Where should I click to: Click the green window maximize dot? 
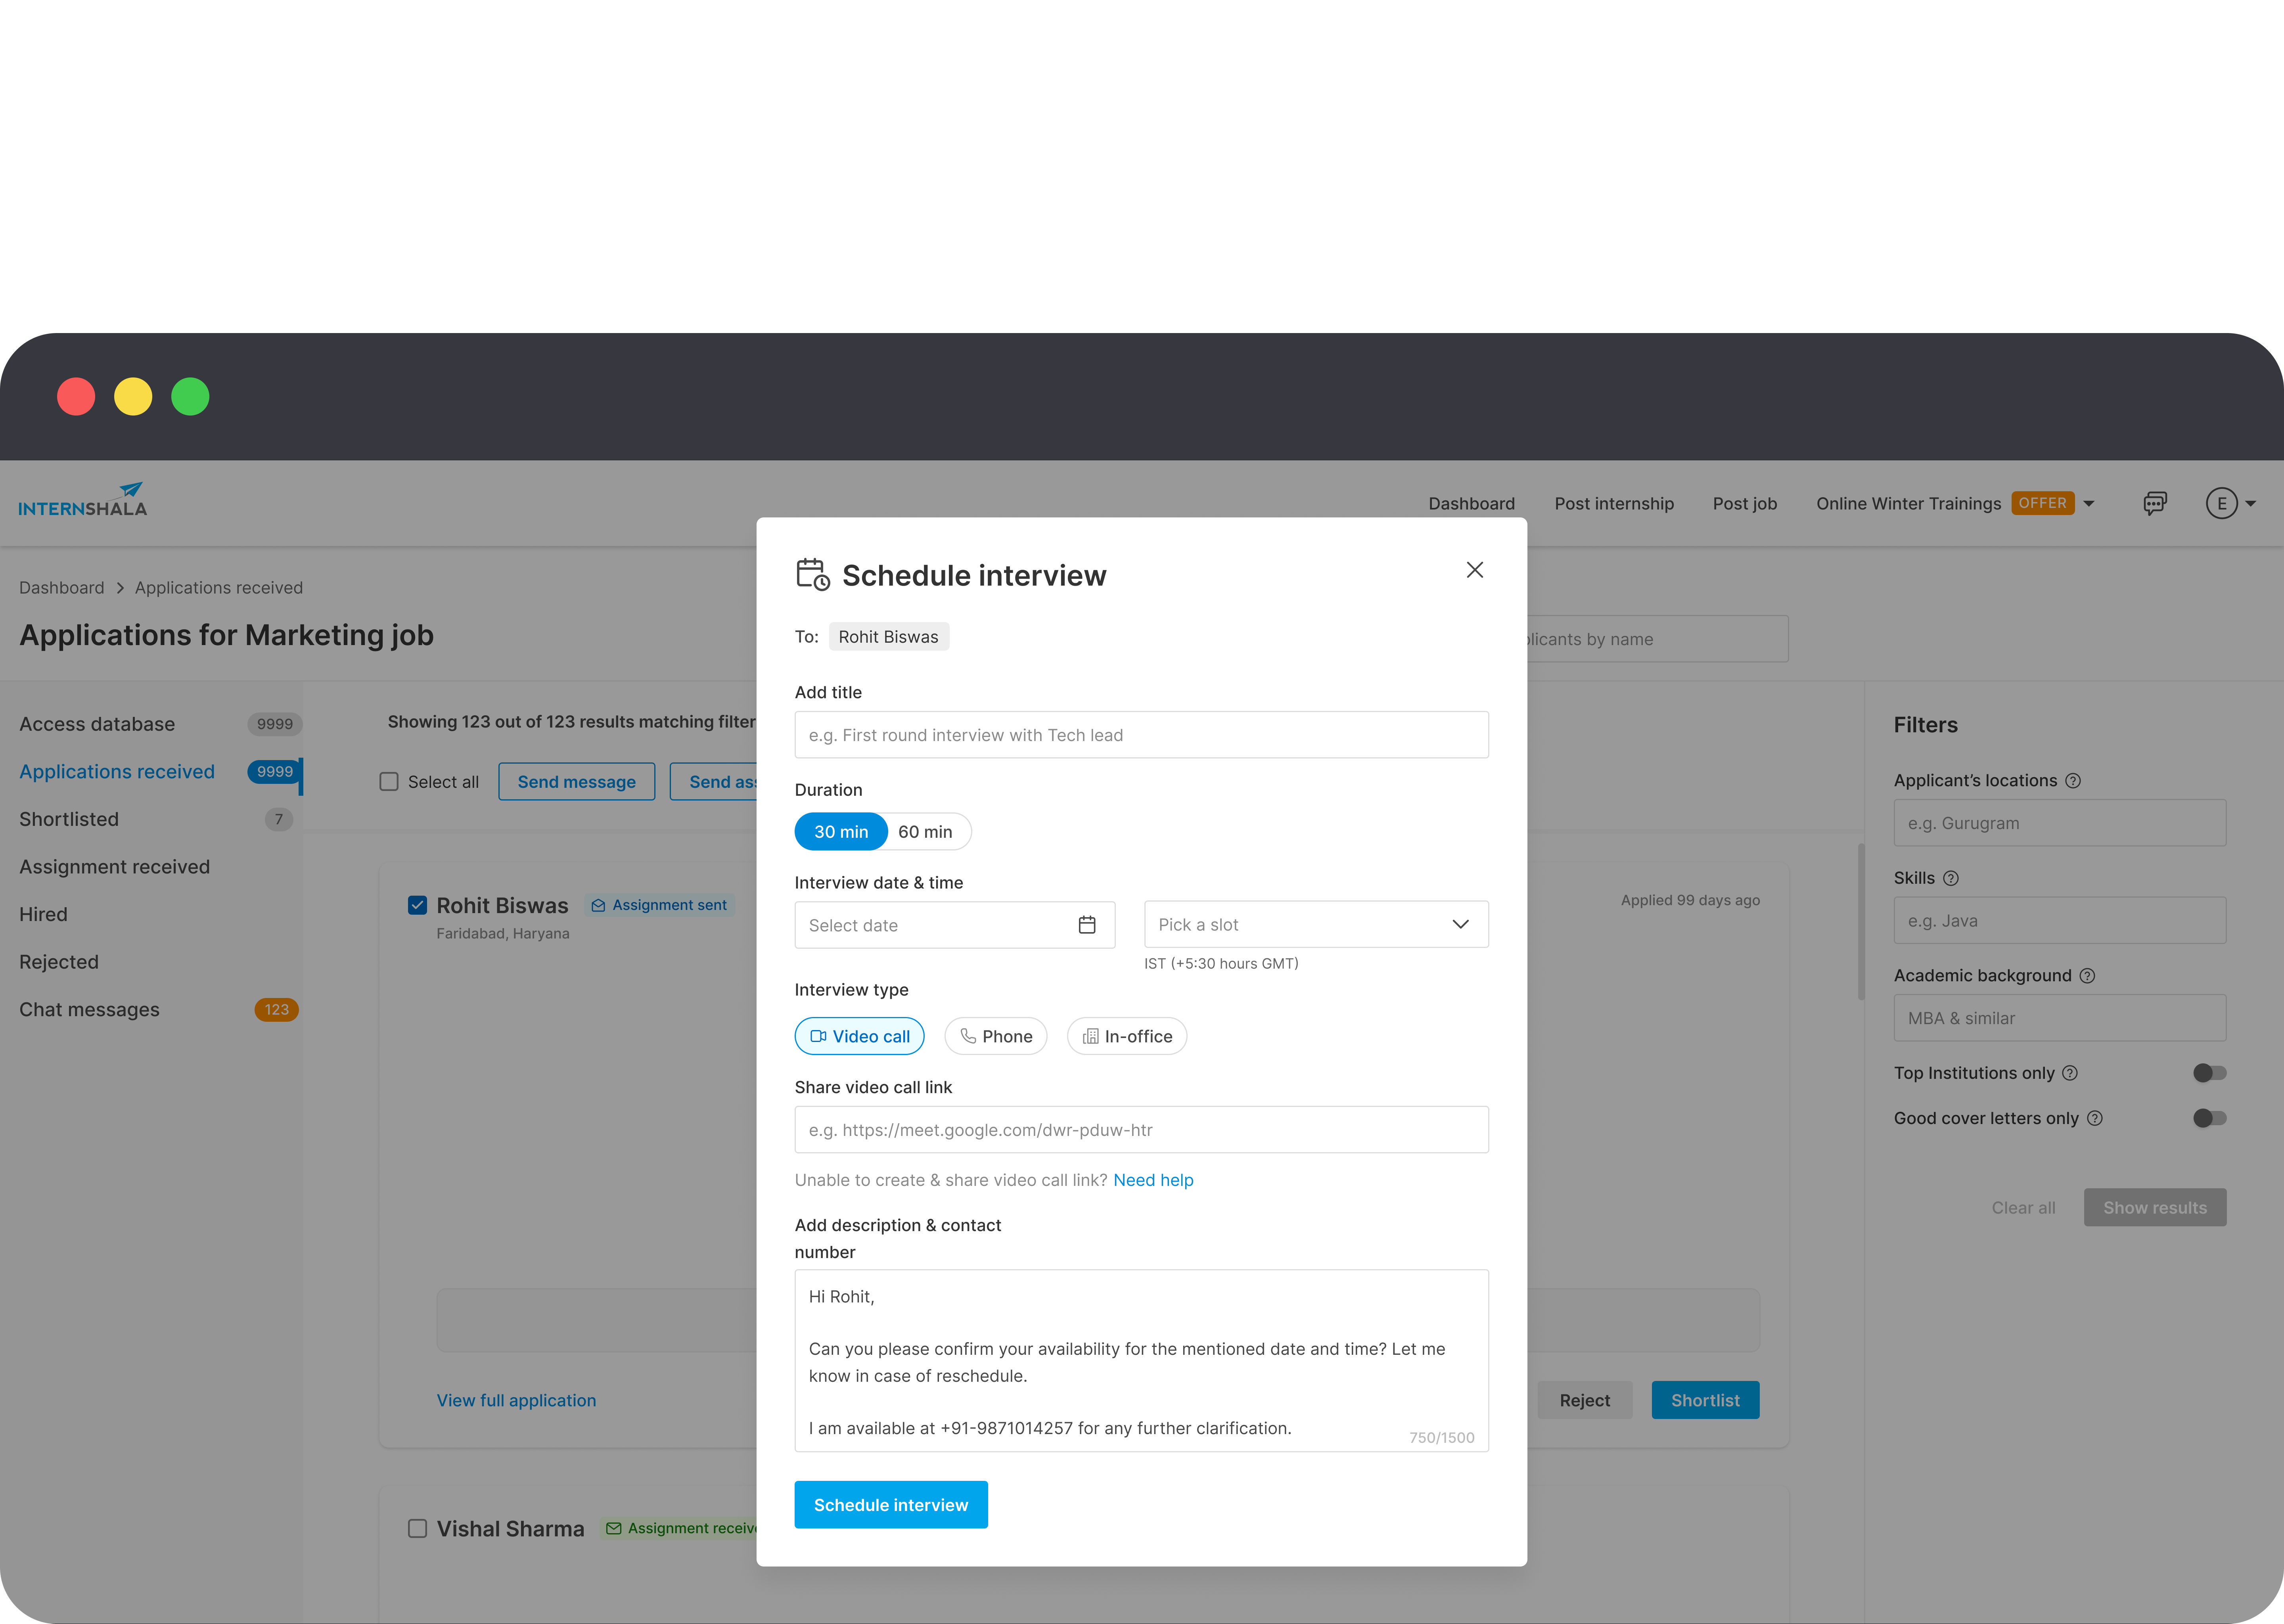tap(190, 397)
